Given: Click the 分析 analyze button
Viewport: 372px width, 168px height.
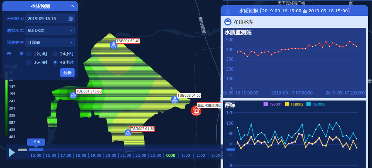Looking at the screenshot, I should 67,73.
